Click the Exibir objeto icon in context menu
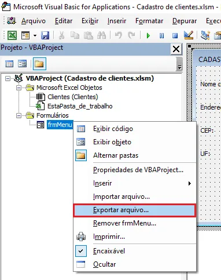This screenshot has height=280, width=221. click(x=81, y=142)
